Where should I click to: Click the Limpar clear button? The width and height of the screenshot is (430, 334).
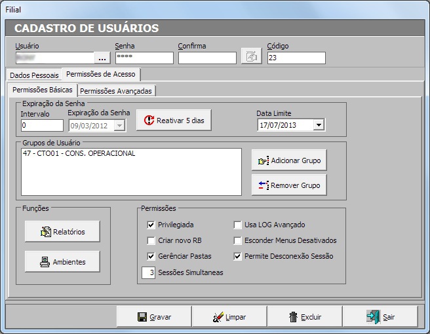(x=229, y=317)
